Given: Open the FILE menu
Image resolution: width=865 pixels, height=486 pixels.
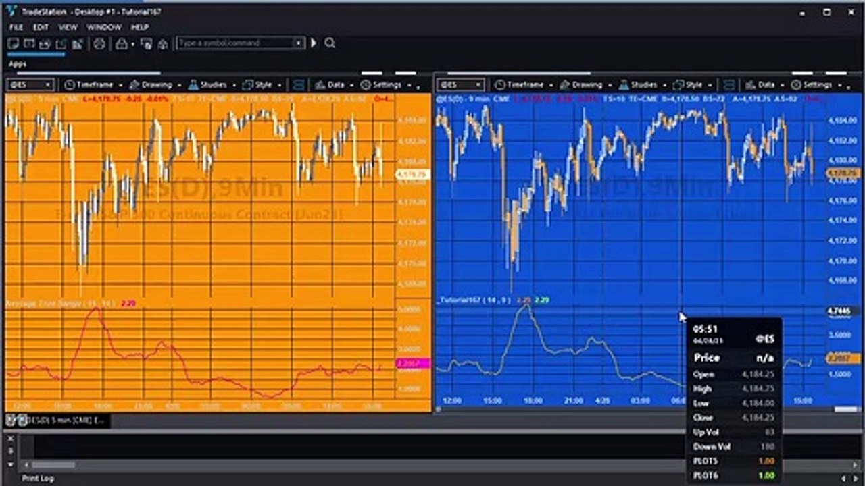Looking at the screenshot, I should [16, 27].
